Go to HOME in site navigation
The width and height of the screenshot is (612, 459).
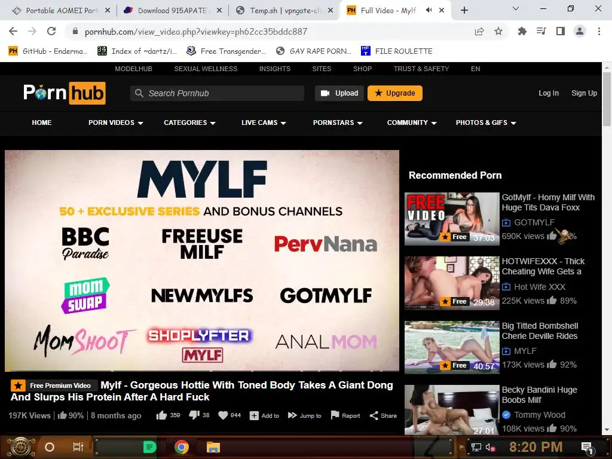point(42,123)
